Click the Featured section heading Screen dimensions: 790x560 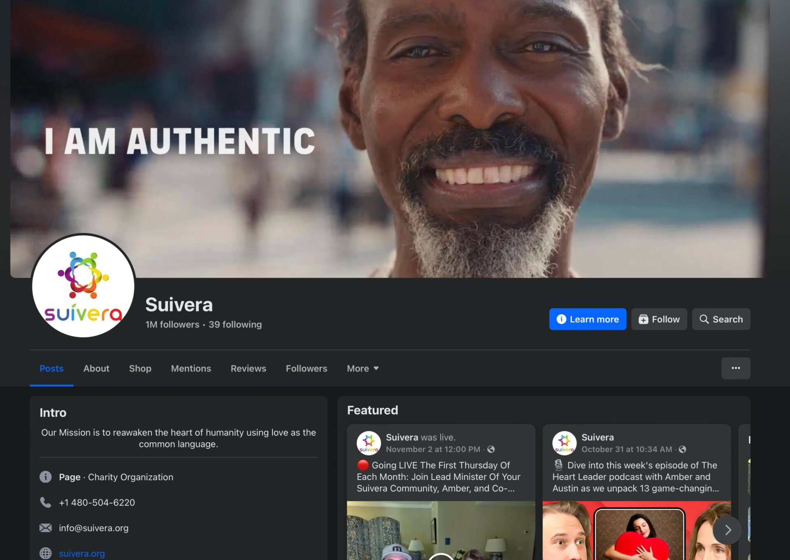point(372,410)
